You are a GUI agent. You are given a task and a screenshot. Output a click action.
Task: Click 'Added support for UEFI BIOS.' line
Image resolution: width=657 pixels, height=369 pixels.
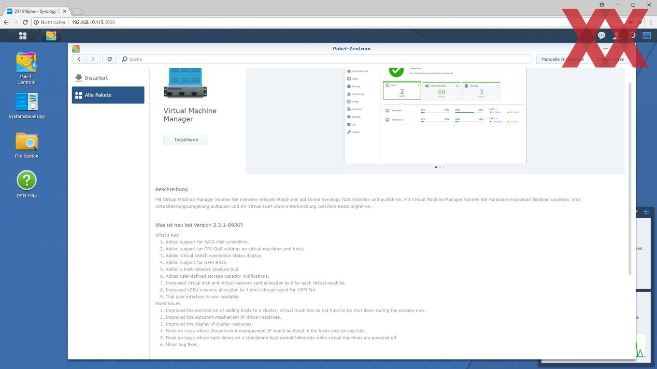(x=196, y=263)
